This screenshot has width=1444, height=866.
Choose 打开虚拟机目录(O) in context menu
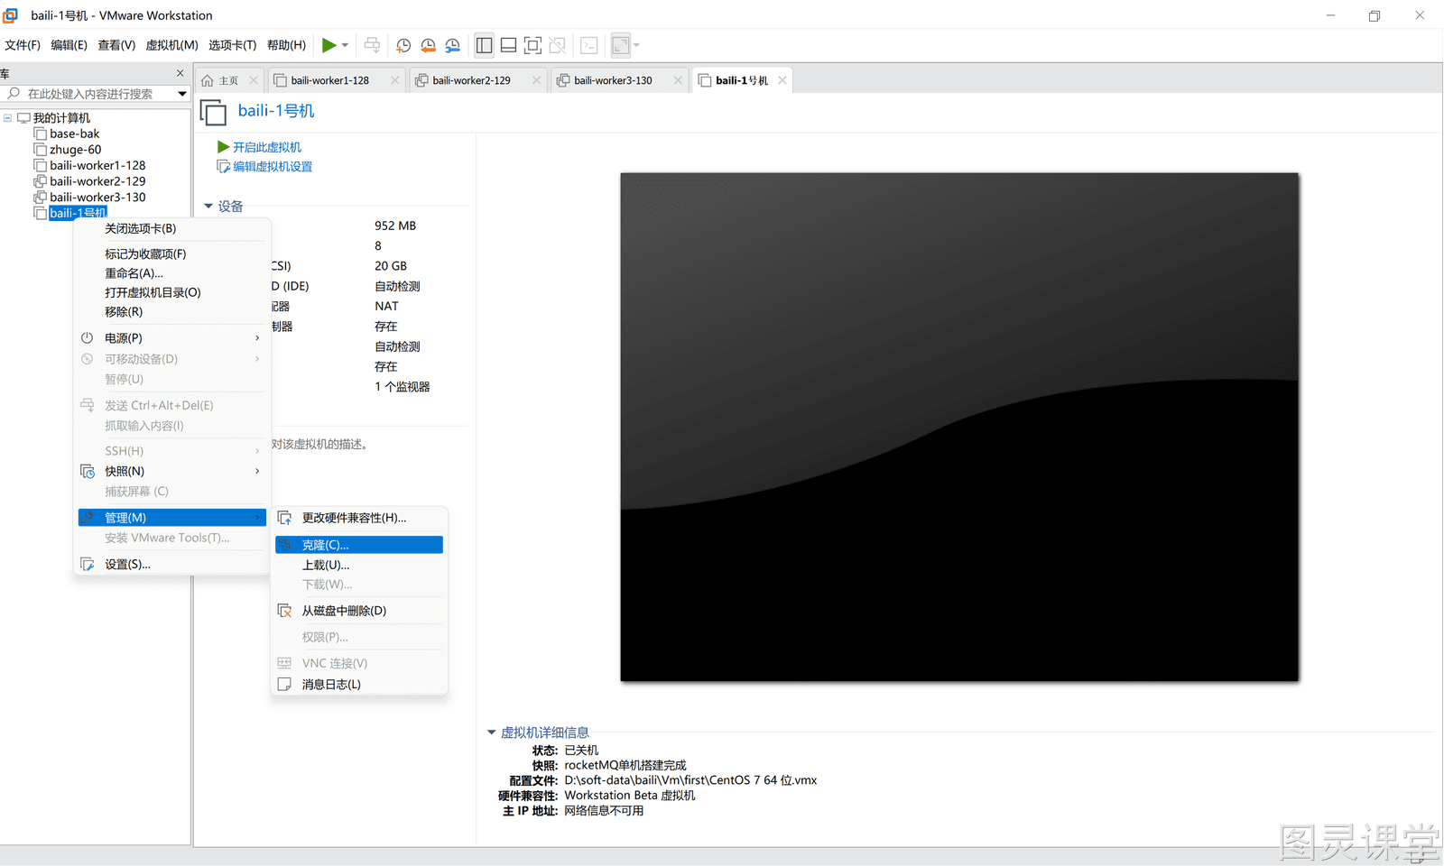[173, 292]
